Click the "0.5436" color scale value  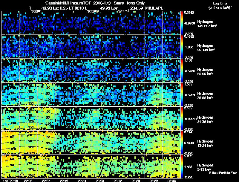click(190, 71)
